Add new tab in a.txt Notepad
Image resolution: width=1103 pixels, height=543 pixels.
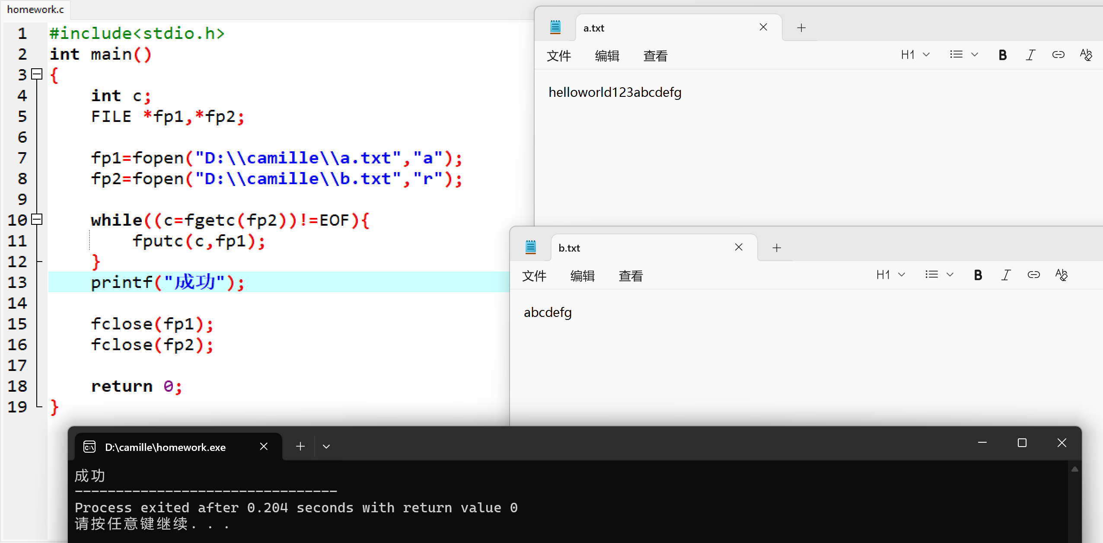pos(801,28)
